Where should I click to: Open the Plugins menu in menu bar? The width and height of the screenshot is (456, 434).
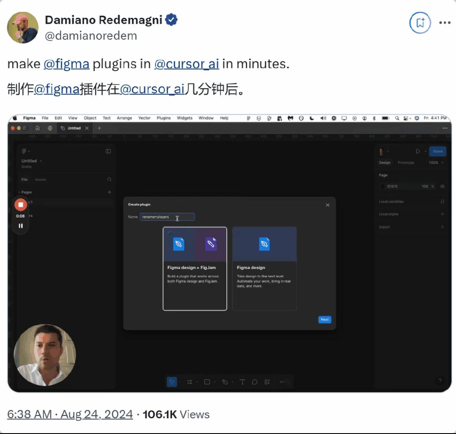coord(164,118)
